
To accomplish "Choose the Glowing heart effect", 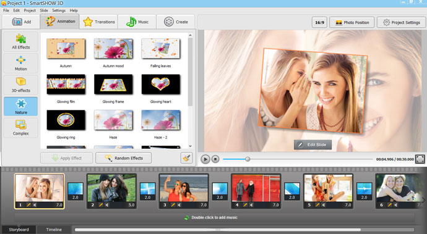I will pyautogui.click(x=161, y=84).
